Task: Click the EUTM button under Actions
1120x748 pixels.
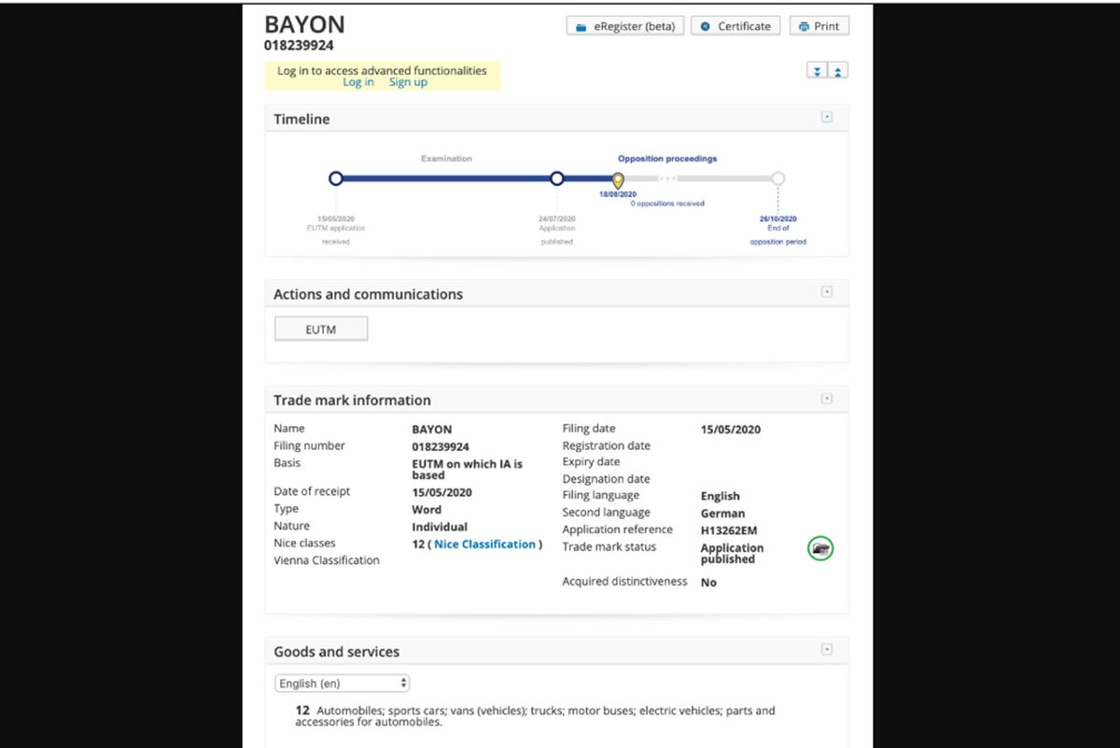Action: click(321, 329)
